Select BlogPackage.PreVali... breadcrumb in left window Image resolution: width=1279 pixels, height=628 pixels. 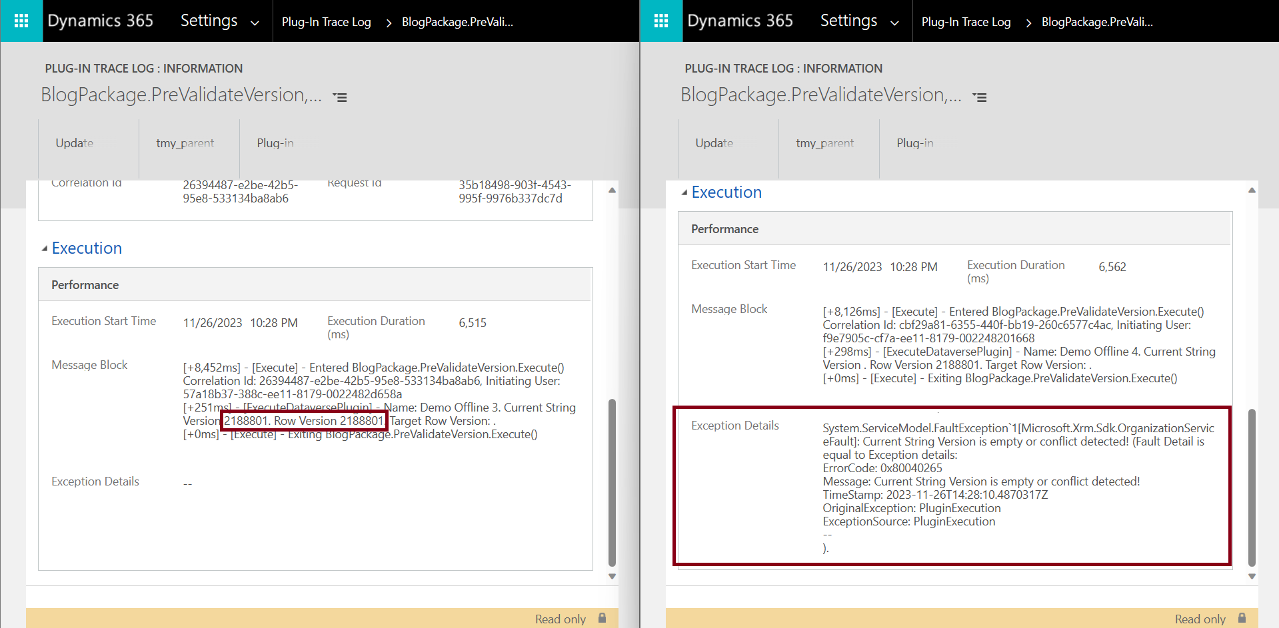tap(457, 22)
